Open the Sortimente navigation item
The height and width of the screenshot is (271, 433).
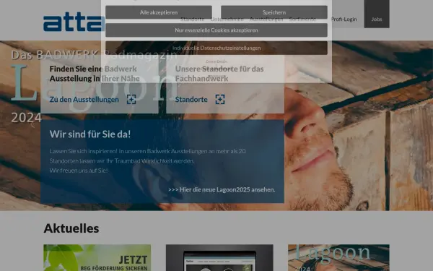pyautogui.click(x=302, y=19)
